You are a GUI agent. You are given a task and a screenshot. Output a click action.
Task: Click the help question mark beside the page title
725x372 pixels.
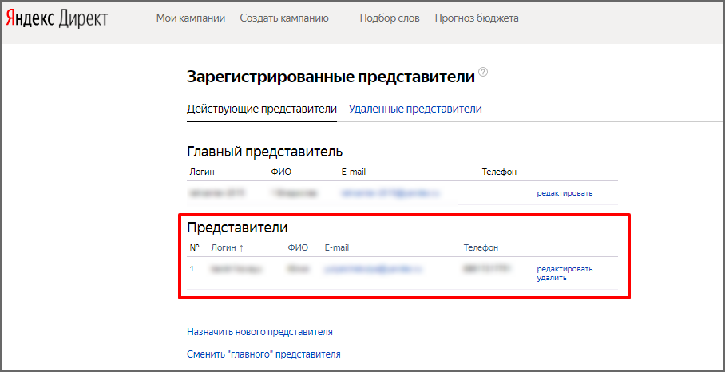[x=483, y=72]
